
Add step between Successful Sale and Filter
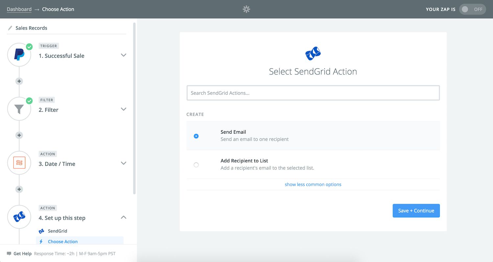[x=19, y=81]
